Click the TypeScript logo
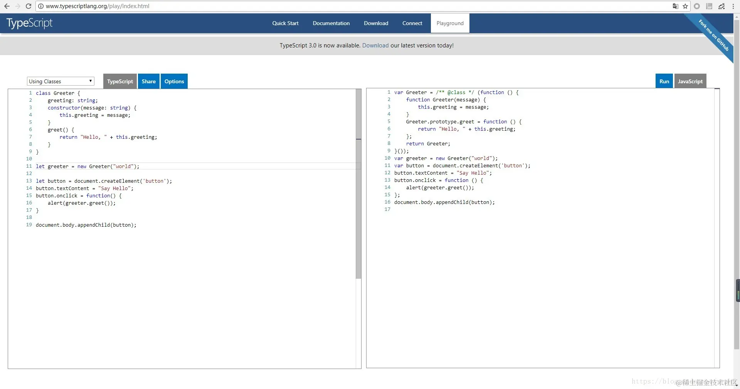 coord(29,23)
